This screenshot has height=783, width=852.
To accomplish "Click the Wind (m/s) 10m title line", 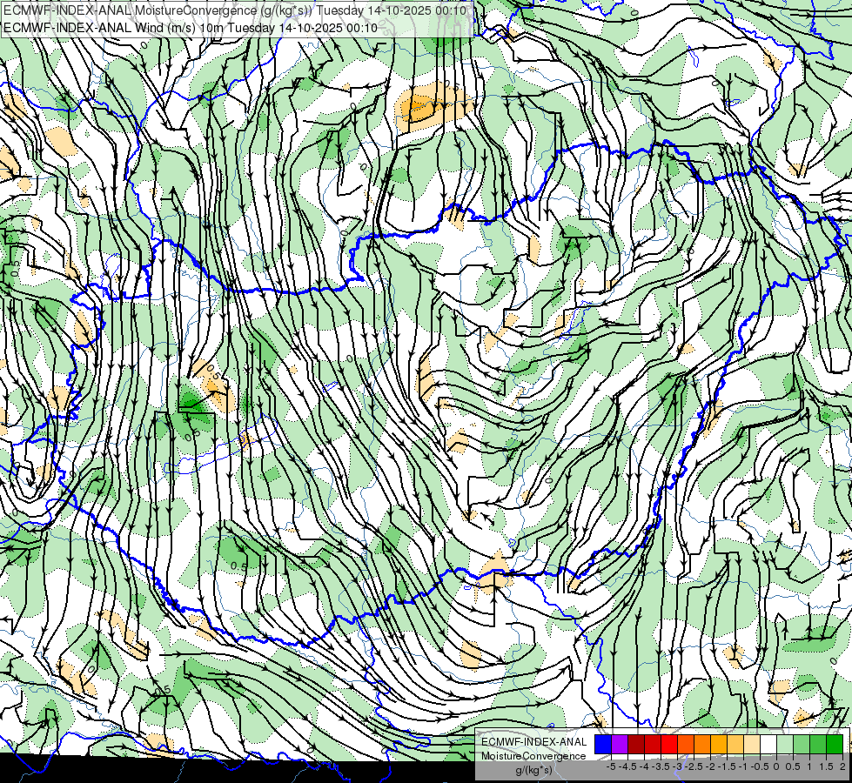I will coord(191,27).
